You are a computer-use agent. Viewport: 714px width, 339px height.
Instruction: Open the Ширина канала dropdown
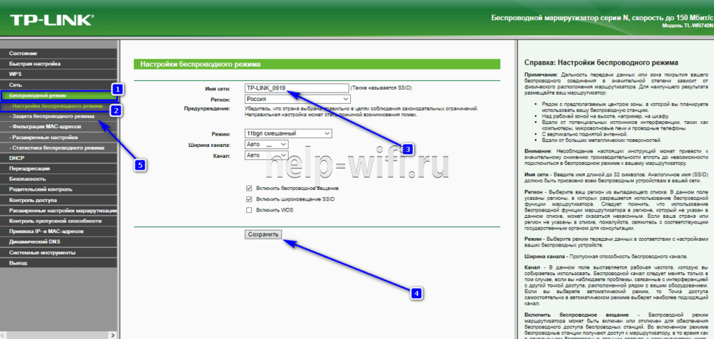(x=267, y=144)
